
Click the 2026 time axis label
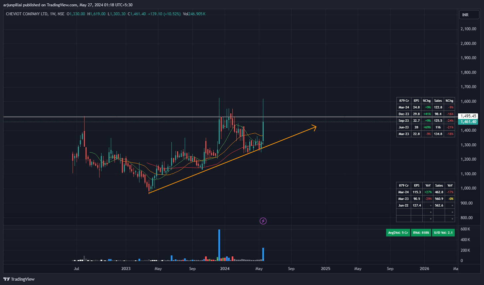pos(424,269)
